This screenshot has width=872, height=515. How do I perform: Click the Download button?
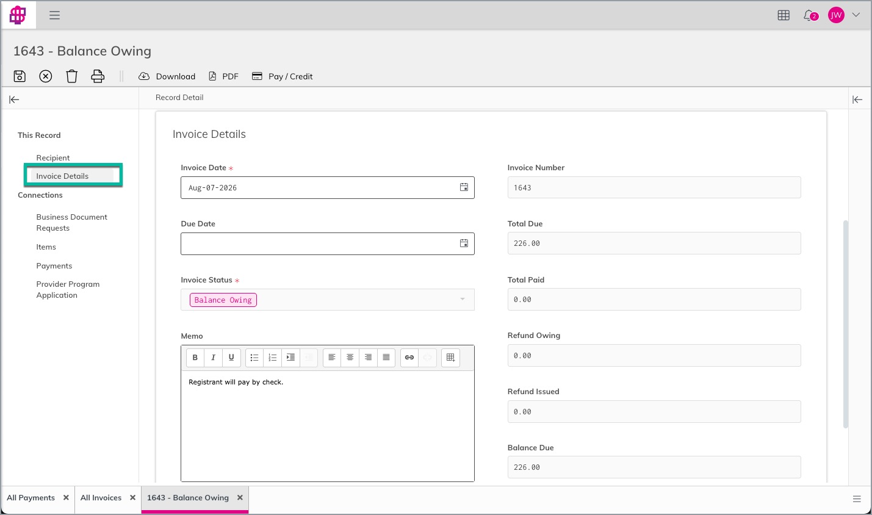tap(167, 76)
